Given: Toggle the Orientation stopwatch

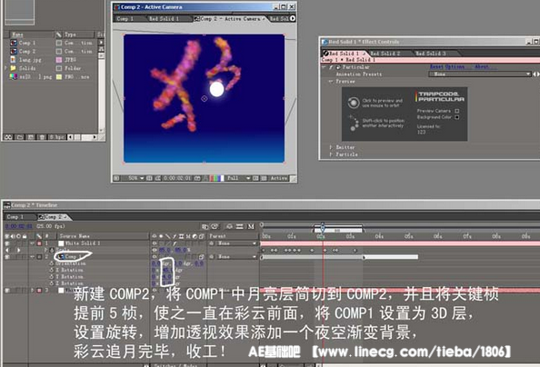Looking at the screenshot, I should tap(52, 263).
